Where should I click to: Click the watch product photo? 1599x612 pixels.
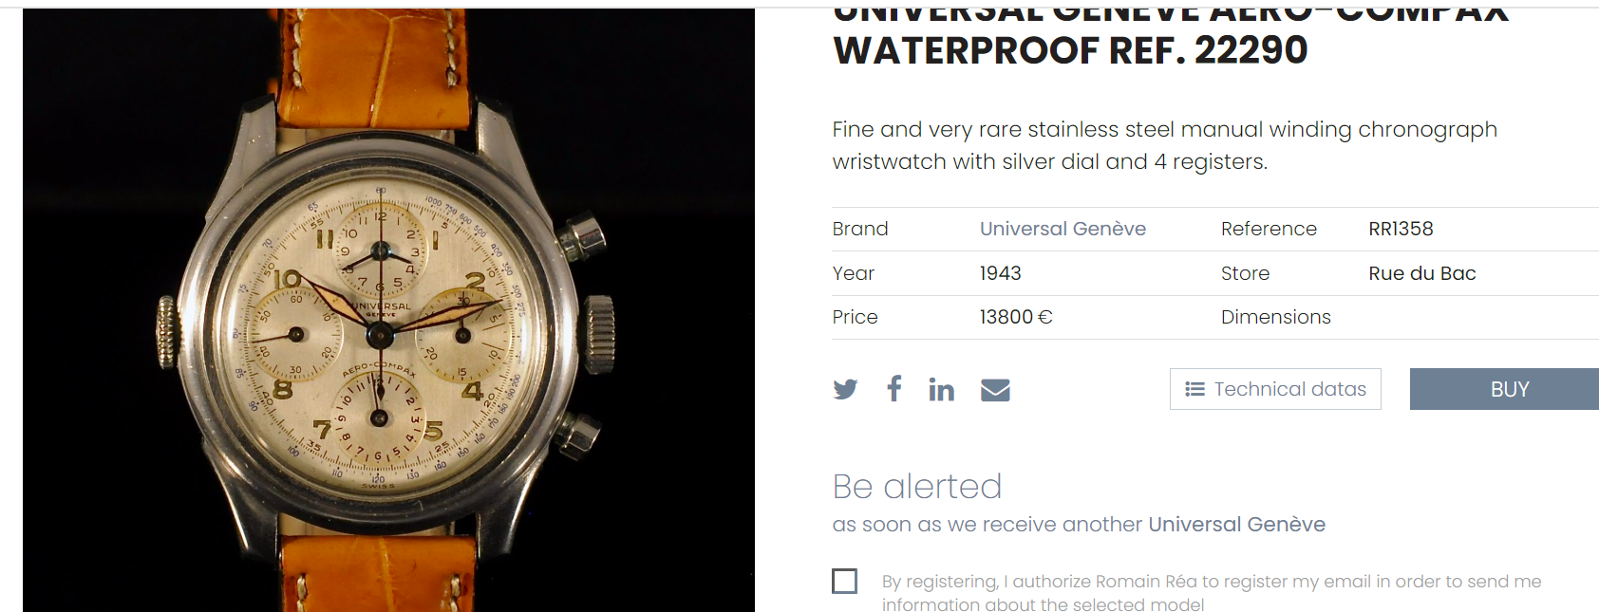coord(388,310)
